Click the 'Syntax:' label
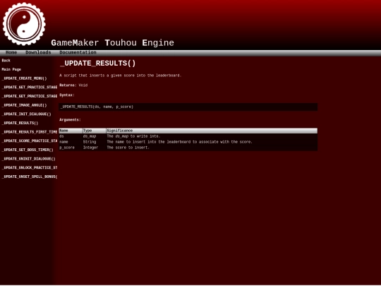This screenshot has height=286, width=381. point(67,95)
